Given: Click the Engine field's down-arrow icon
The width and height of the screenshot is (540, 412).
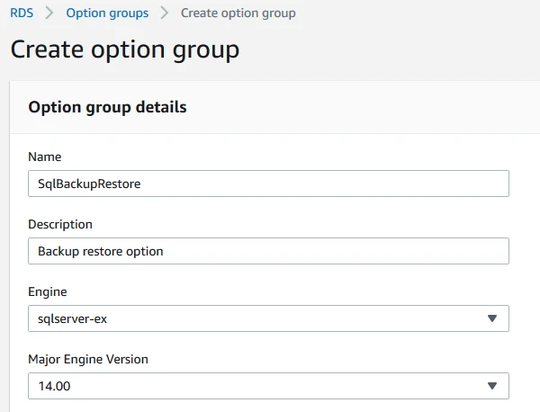Looking at the screenshot, I should click(492, 318).
